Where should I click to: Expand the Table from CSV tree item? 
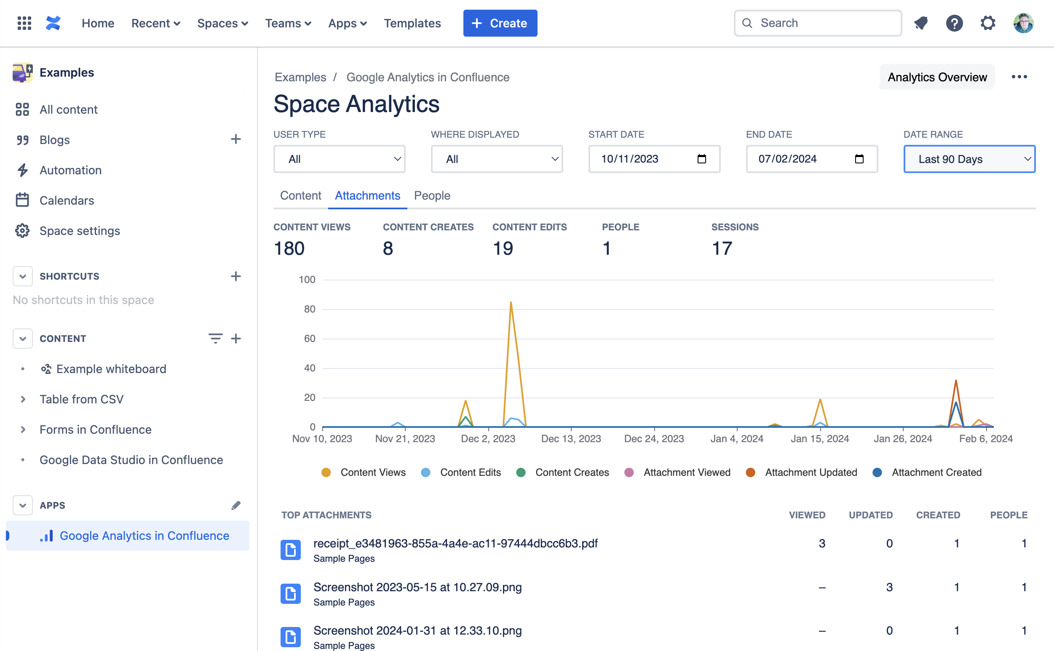[x=23, y=399]
